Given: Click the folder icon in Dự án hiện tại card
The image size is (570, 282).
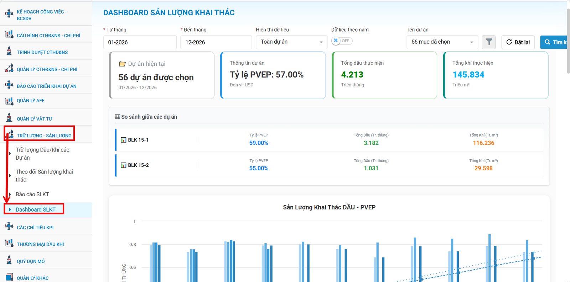Looking at the screenshot, I should 122,64.
